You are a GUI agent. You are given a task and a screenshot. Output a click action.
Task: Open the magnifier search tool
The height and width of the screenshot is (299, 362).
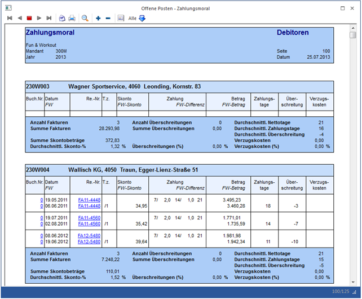(x=85, y=18)
